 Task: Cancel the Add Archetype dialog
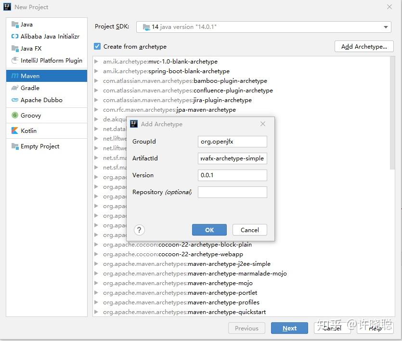(250, 230)
